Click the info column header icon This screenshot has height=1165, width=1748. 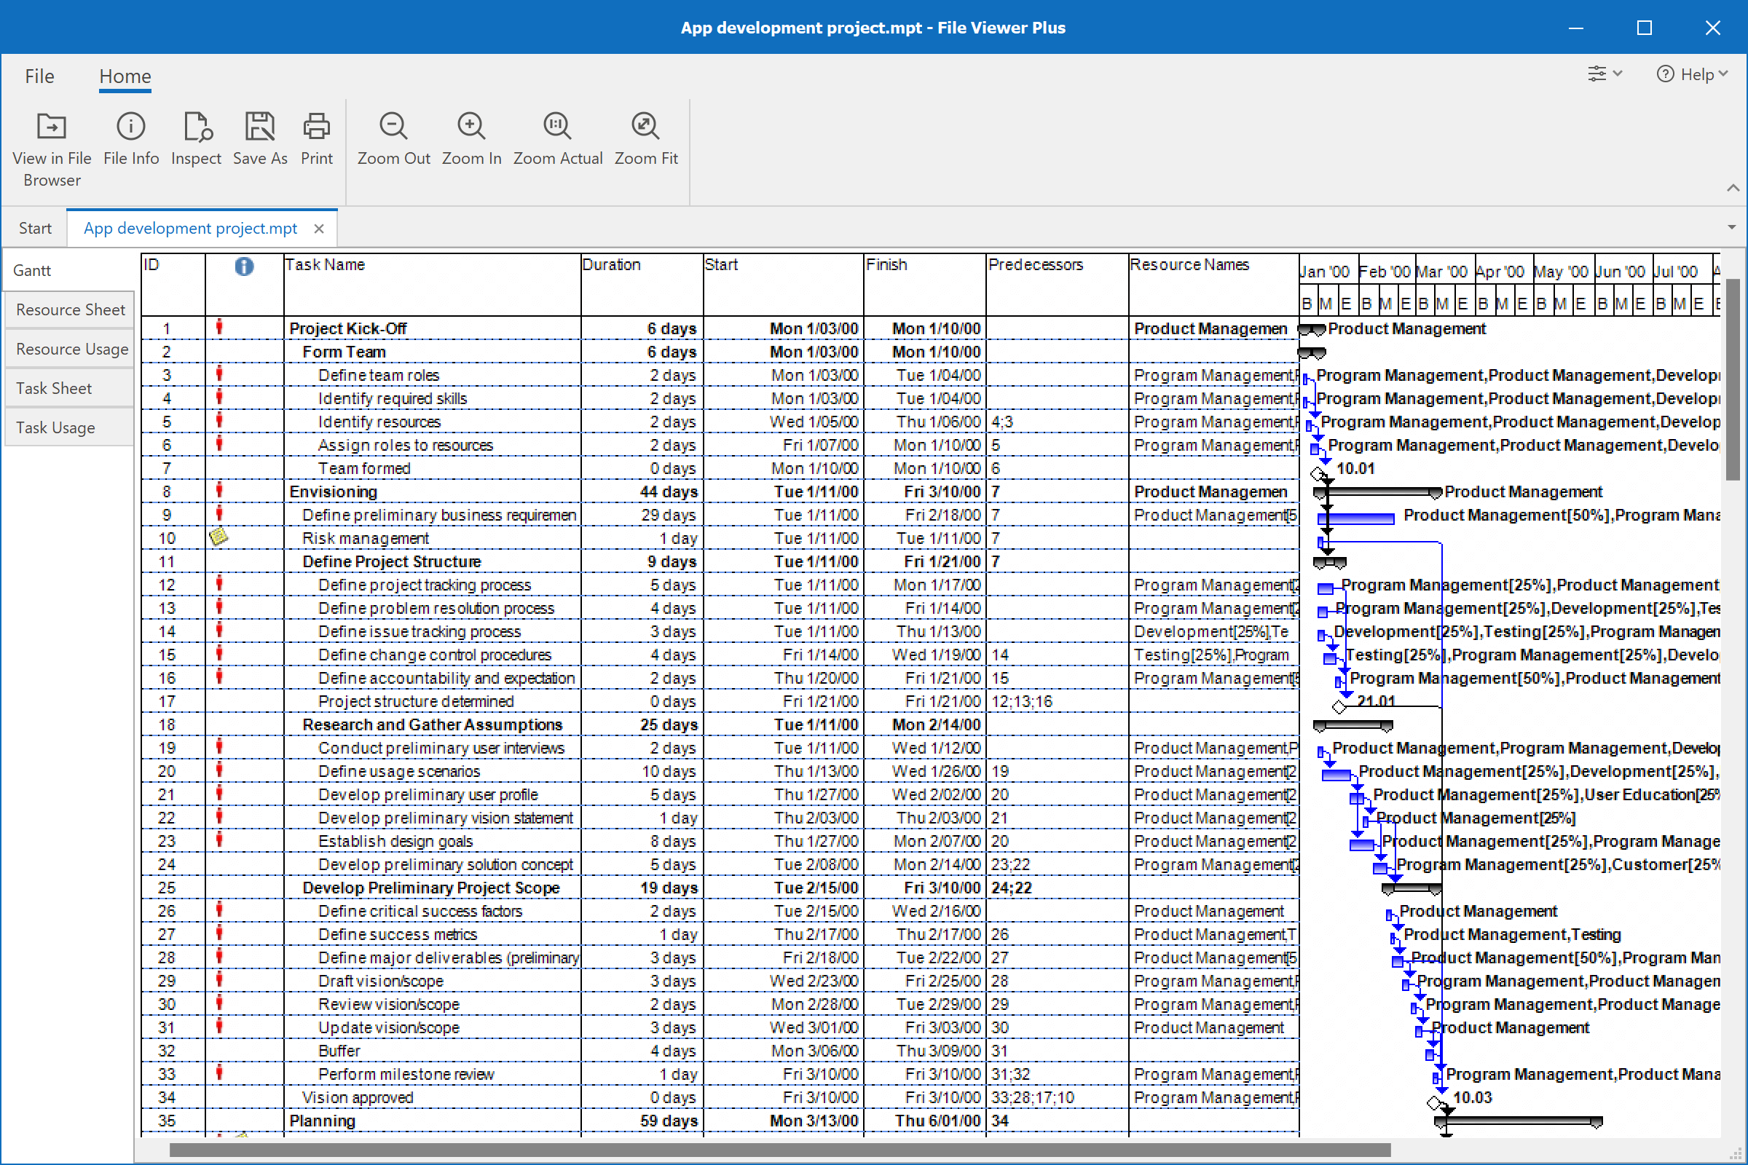(x=244, y=266)
